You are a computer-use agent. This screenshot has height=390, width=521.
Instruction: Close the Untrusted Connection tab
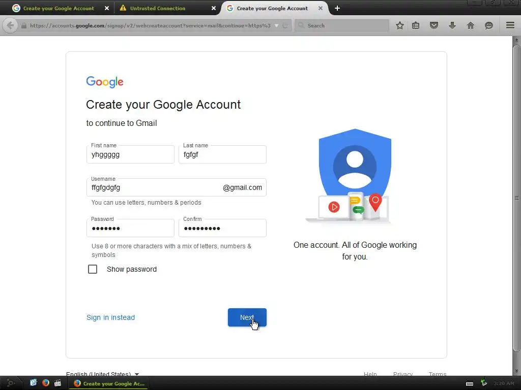pyautogui.click(x=214, y=8)
